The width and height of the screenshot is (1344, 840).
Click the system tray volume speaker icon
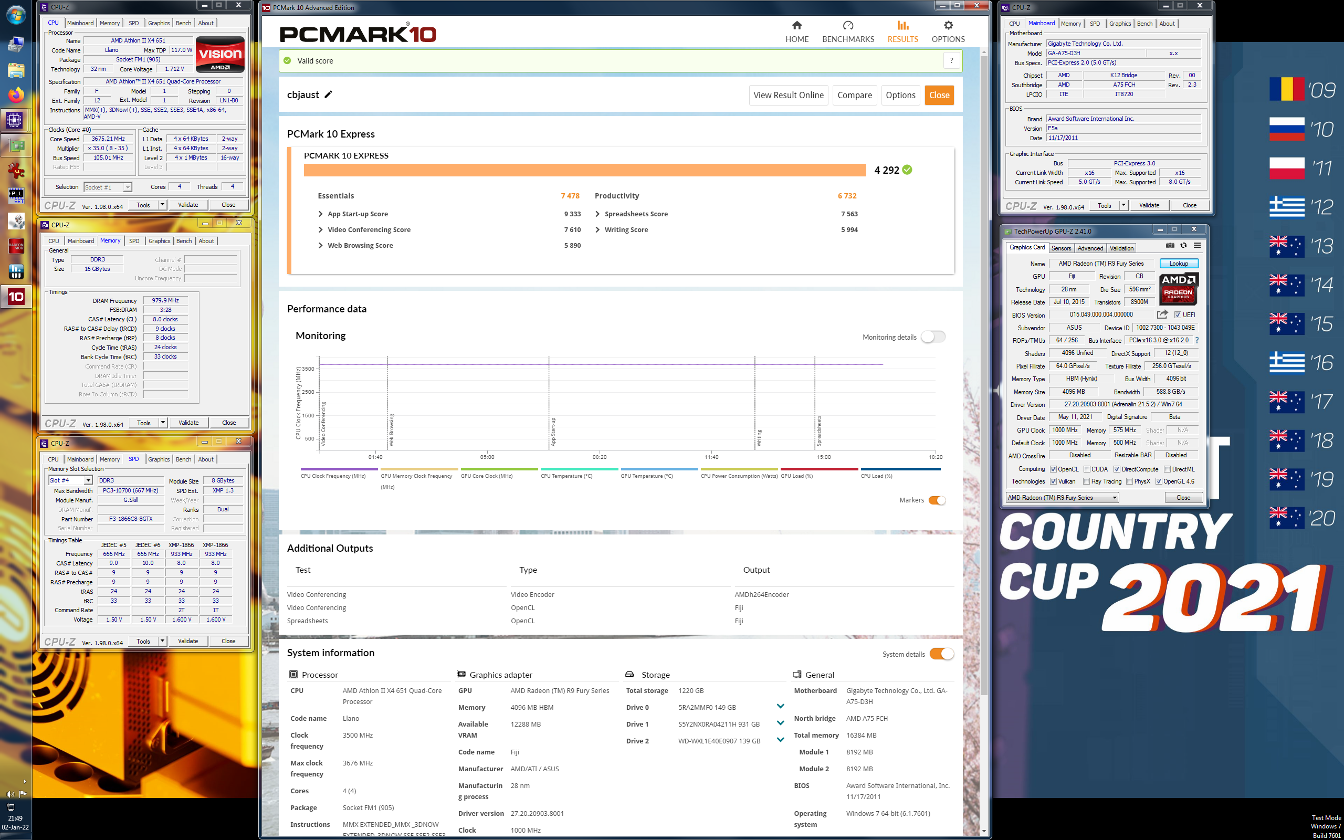click(9, 794)
